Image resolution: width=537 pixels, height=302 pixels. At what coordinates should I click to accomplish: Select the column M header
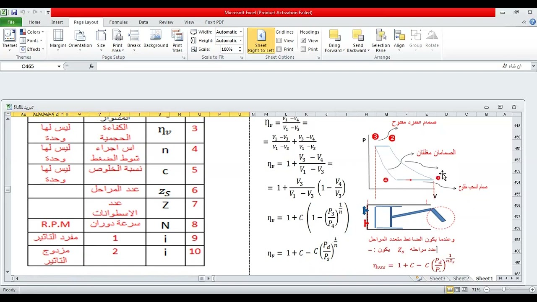[266, 114]
